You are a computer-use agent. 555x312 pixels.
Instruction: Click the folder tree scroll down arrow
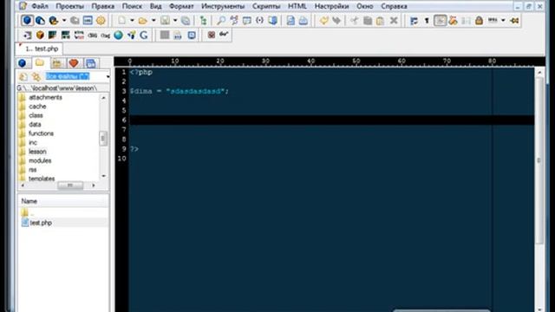pos(103,176)
